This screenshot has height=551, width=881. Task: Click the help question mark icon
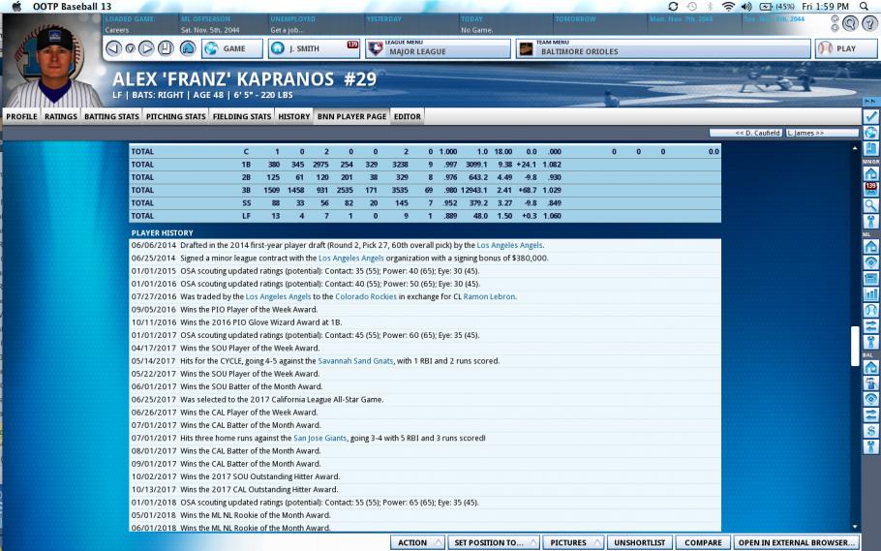868,23
